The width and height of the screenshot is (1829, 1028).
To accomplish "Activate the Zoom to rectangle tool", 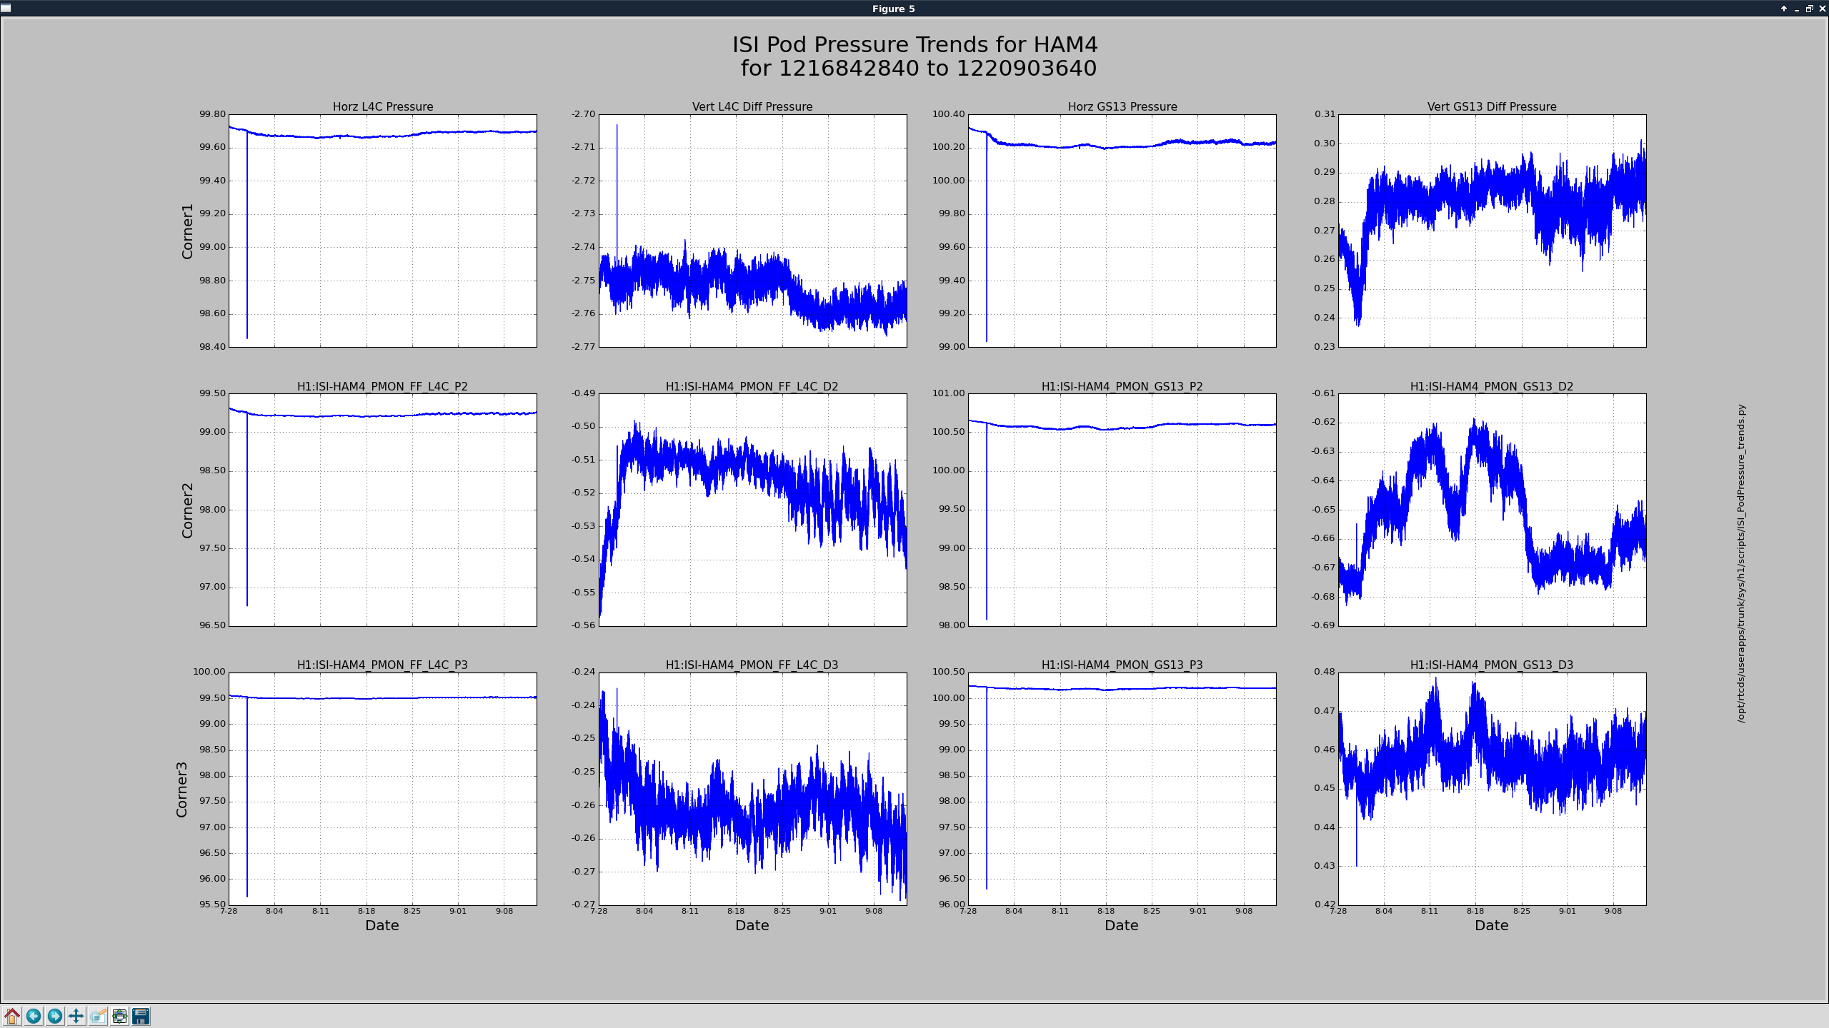I will (x=98, y=1016).
